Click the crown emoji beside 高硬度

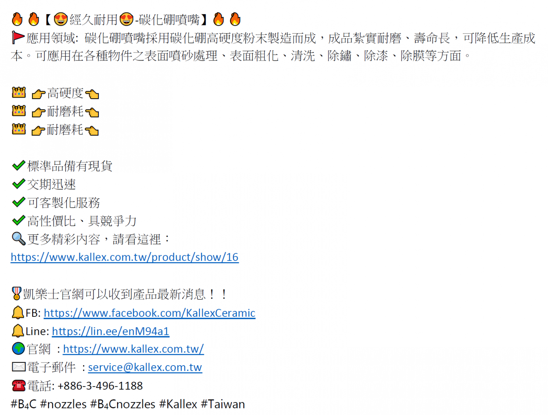pyautogui.click(x=19, y=92)
